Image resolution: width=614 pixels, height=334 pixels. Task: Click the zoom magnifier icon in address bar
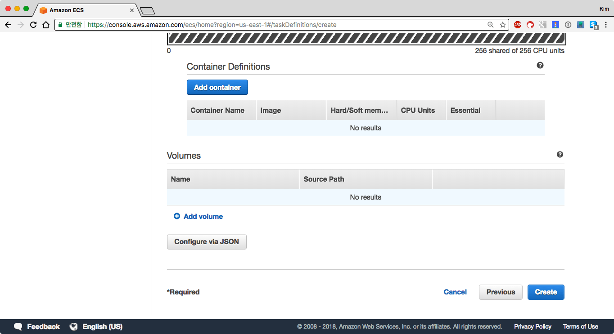(x=491, y=25)
